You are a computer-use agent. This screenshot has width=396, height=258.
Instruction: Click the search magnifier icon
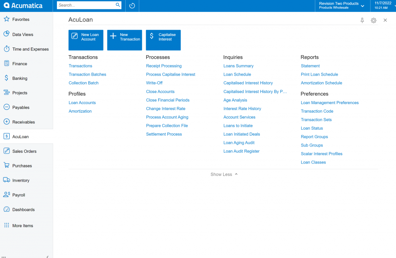[118, 5]
